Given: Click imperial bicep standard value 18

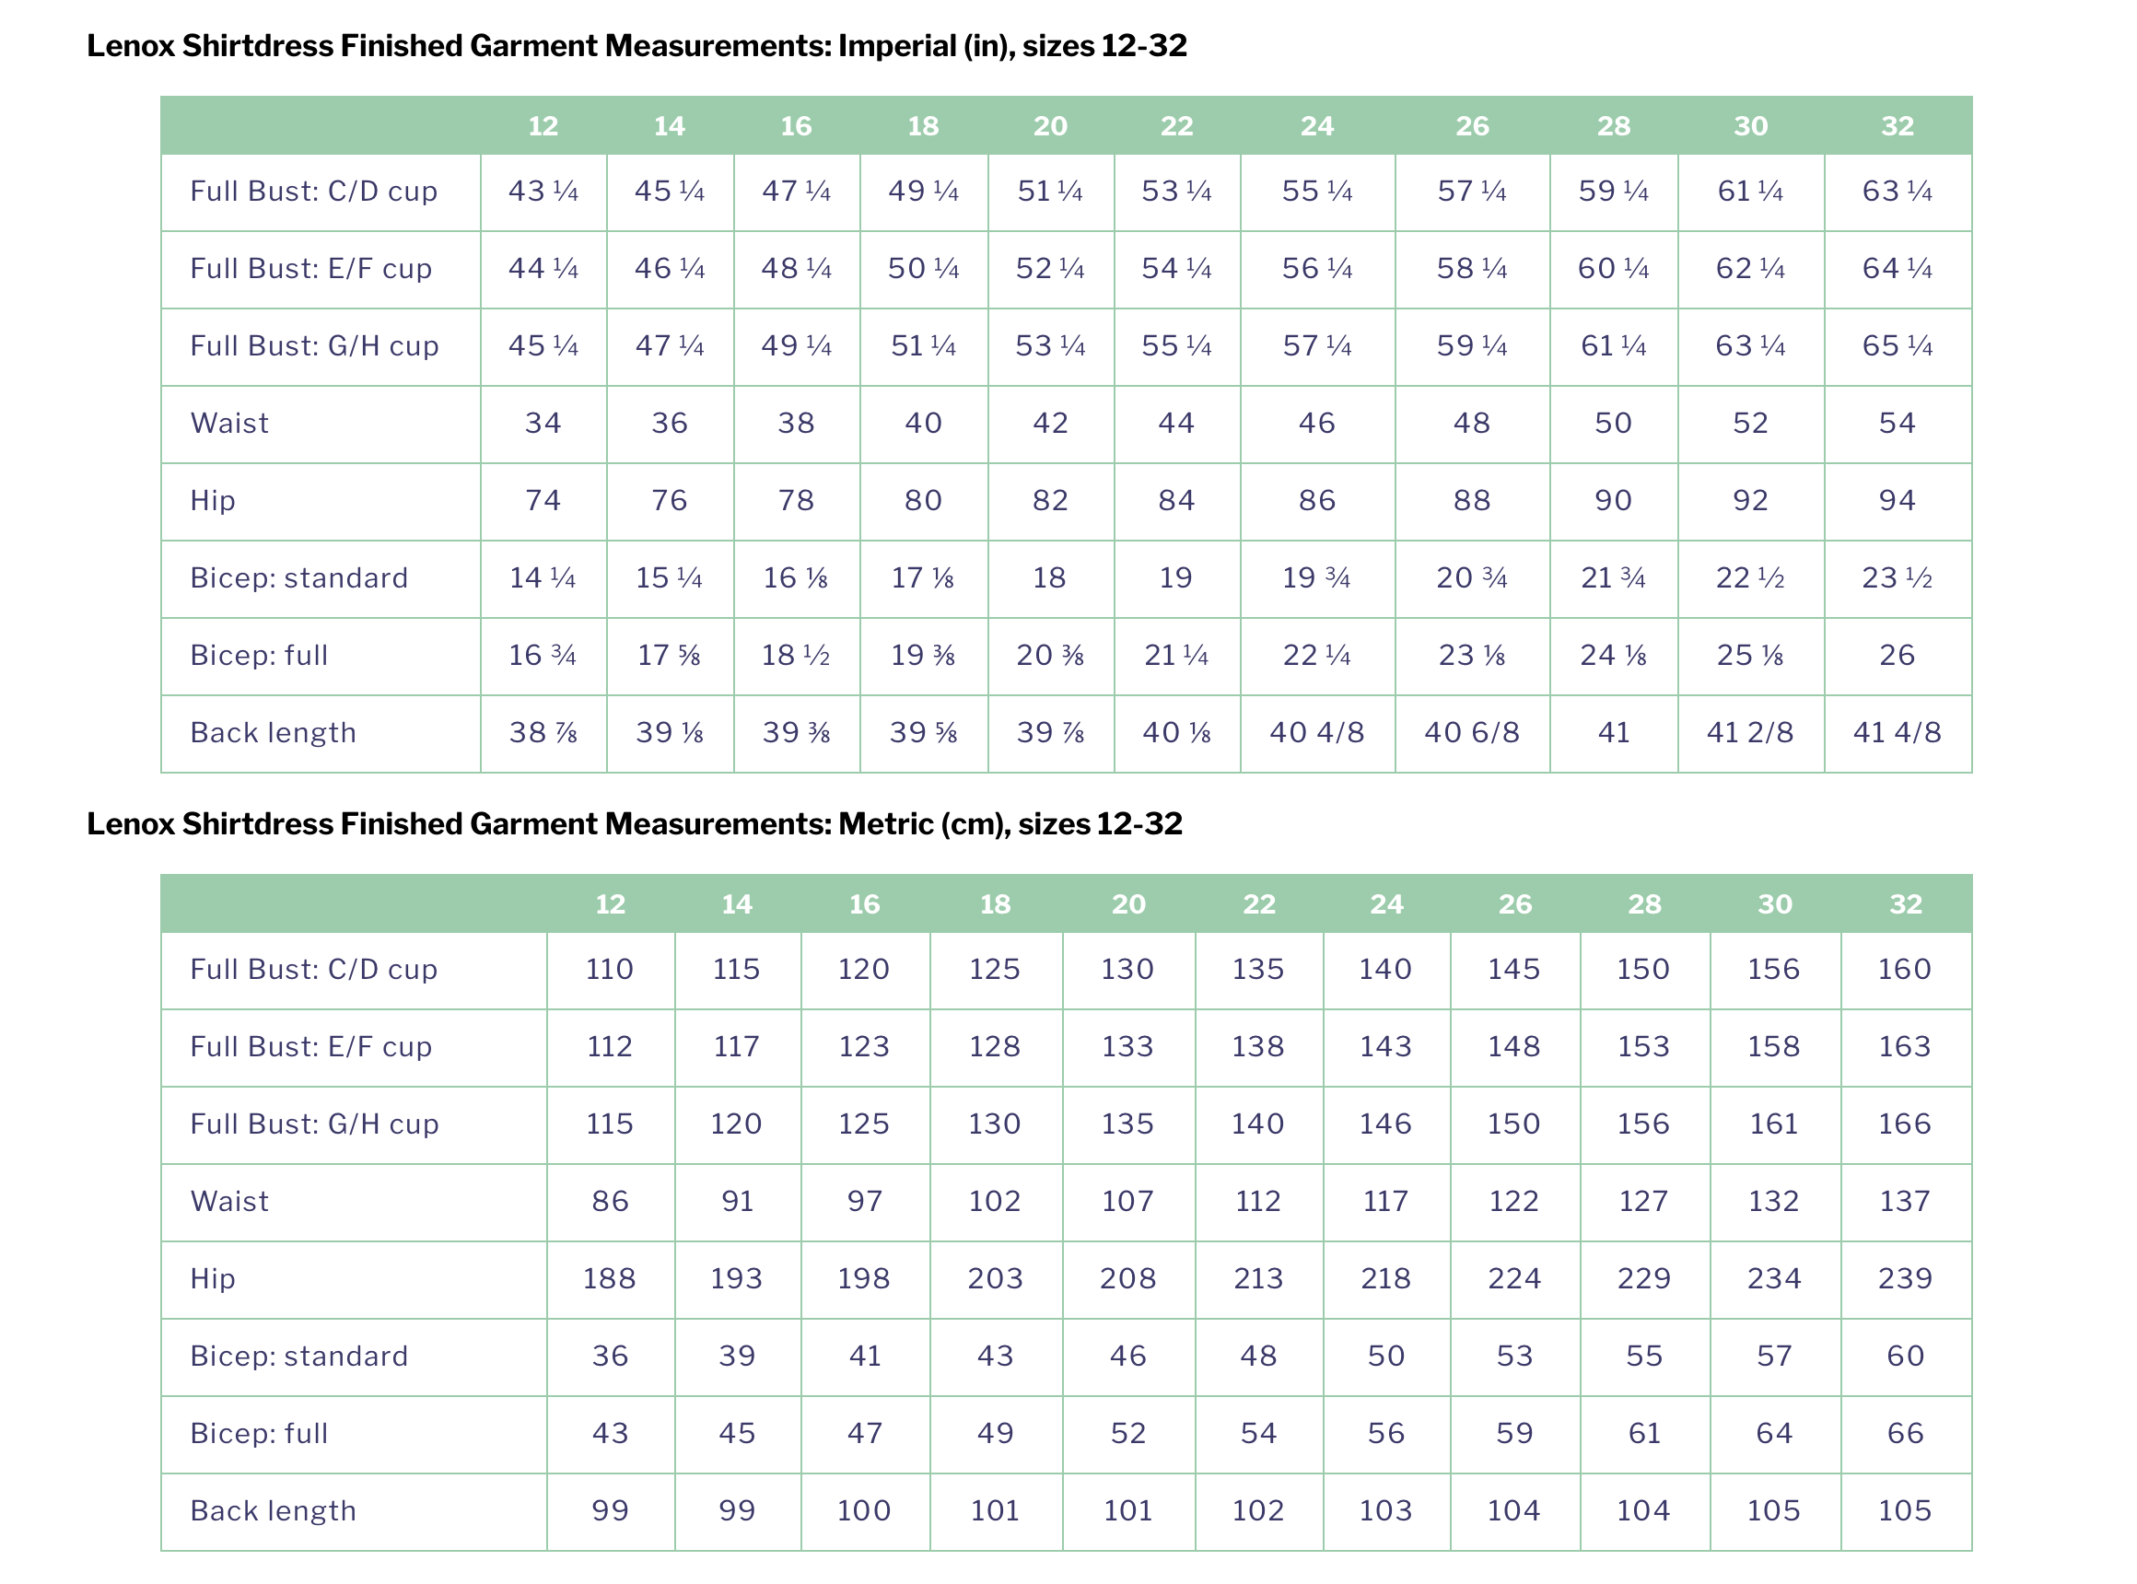Looking at the screenshot, I should (1049, 577).
